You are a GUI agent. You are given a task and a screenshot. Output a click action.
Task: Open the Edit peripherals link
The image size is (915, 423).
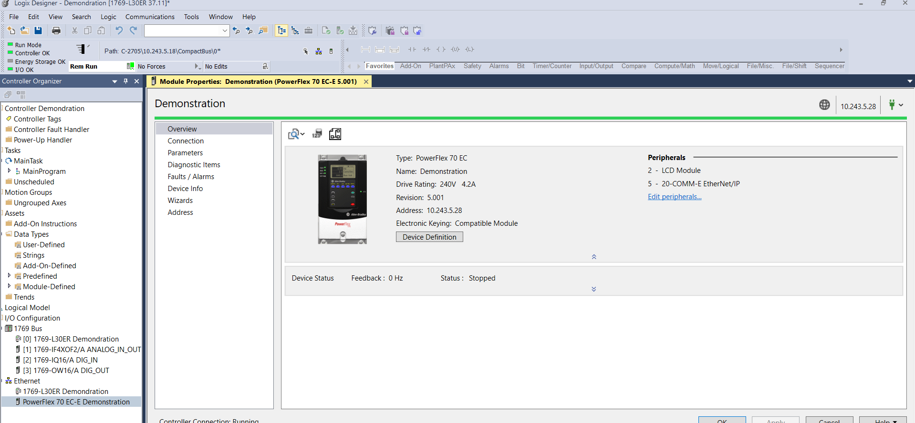pyautogui.click(x=674, y=197)
